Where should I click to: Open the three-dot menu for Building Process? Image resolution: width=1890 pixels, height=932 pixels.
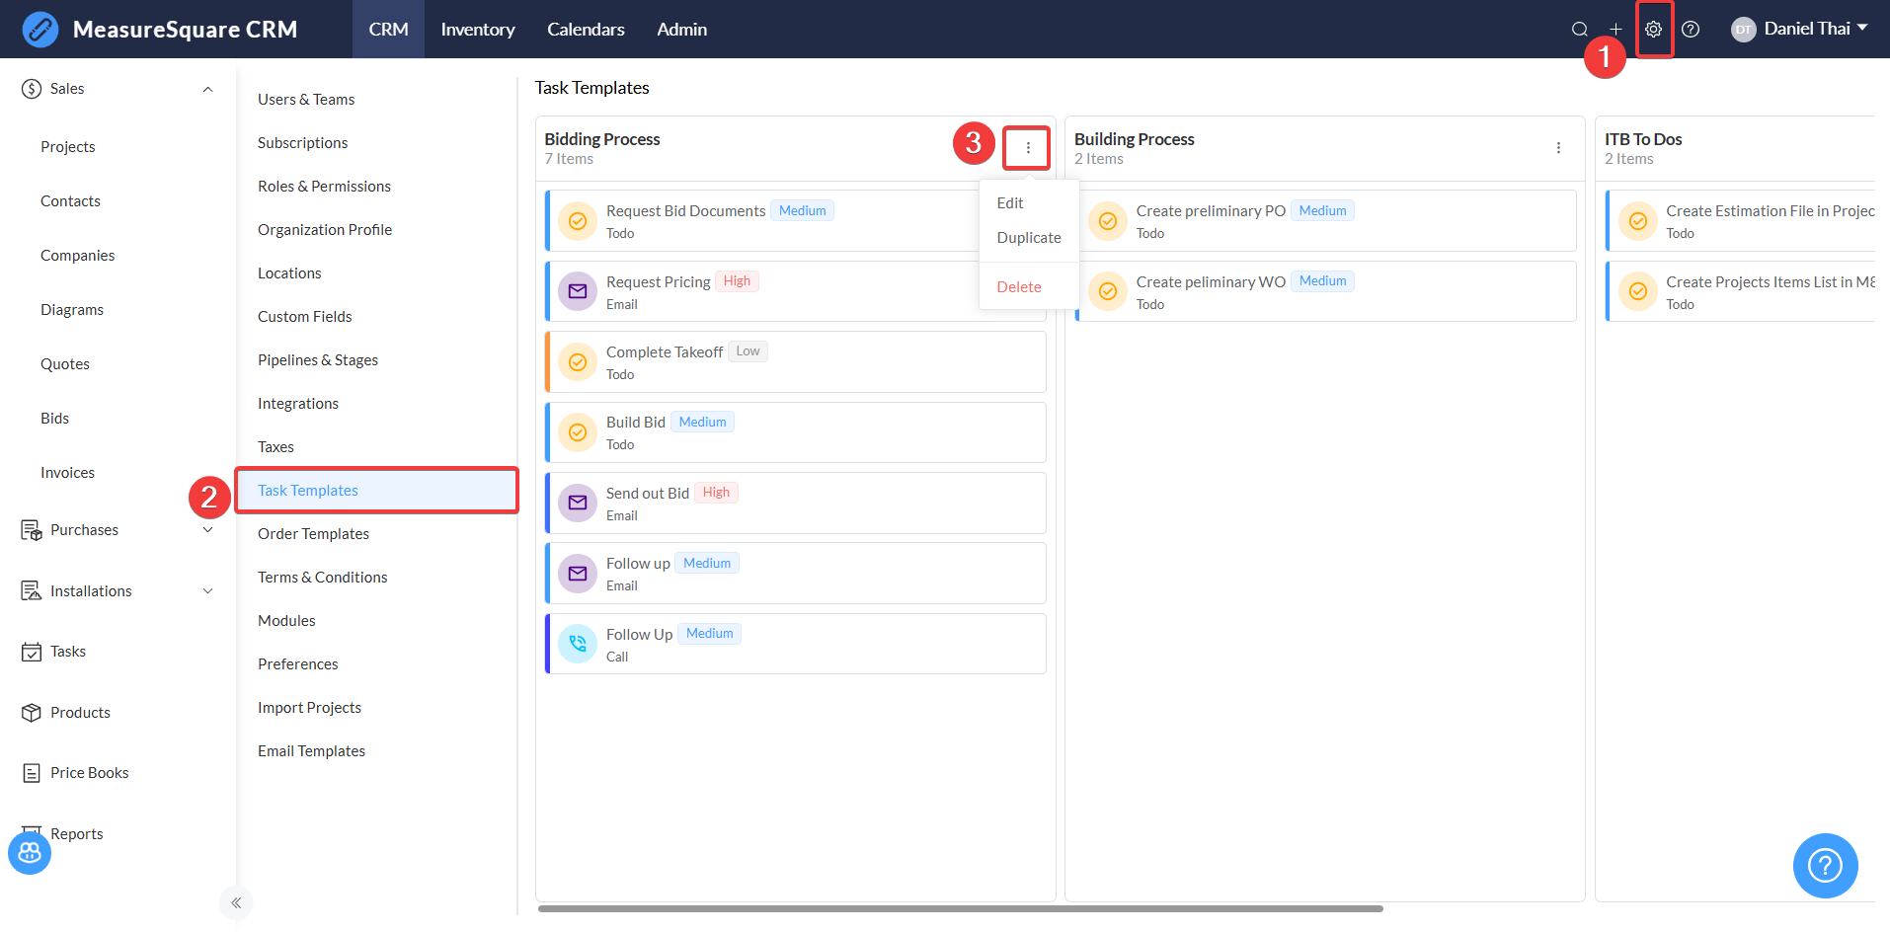1558,148
